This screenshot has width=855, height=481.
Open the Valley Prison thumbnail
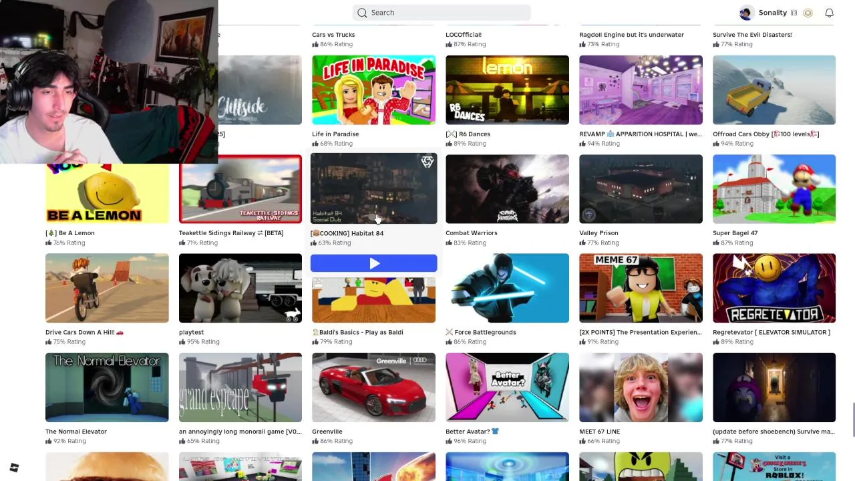641,189
